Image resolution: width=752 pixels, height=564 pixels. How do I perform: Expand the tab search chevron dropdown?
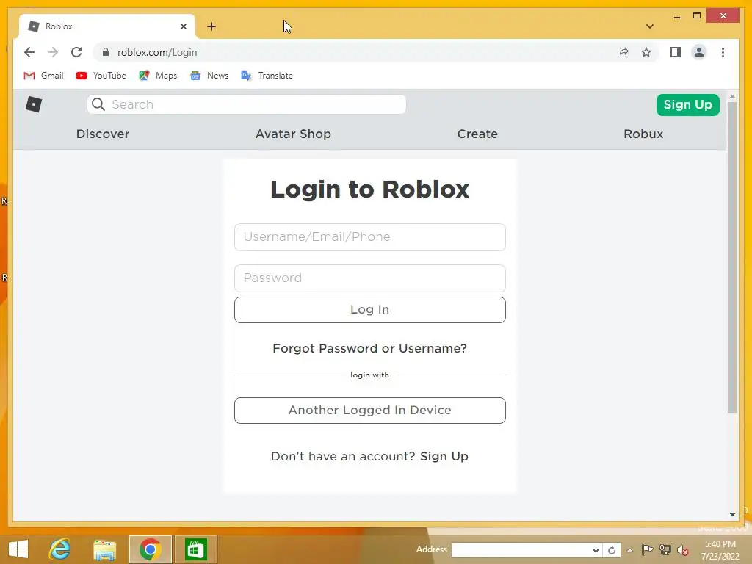[650, 26]
